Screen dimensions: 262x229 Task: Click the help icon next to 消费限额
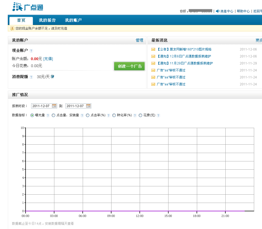[31, 77]
